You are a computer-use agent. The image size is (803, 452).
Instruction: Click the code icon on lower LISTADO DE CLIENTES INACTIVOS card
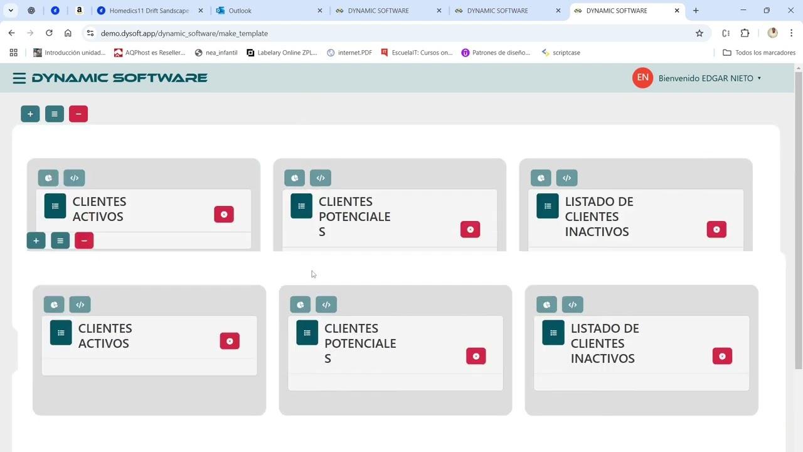click(572, 304)
